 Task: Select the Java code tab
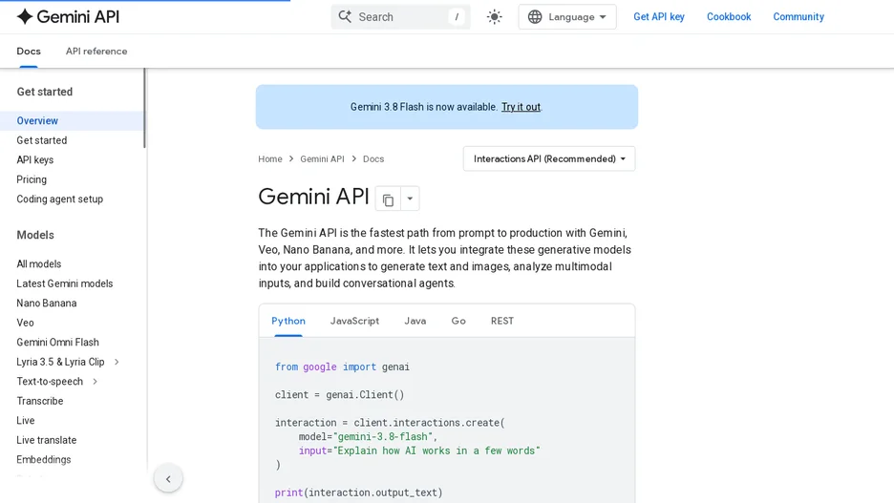[415, 321]
